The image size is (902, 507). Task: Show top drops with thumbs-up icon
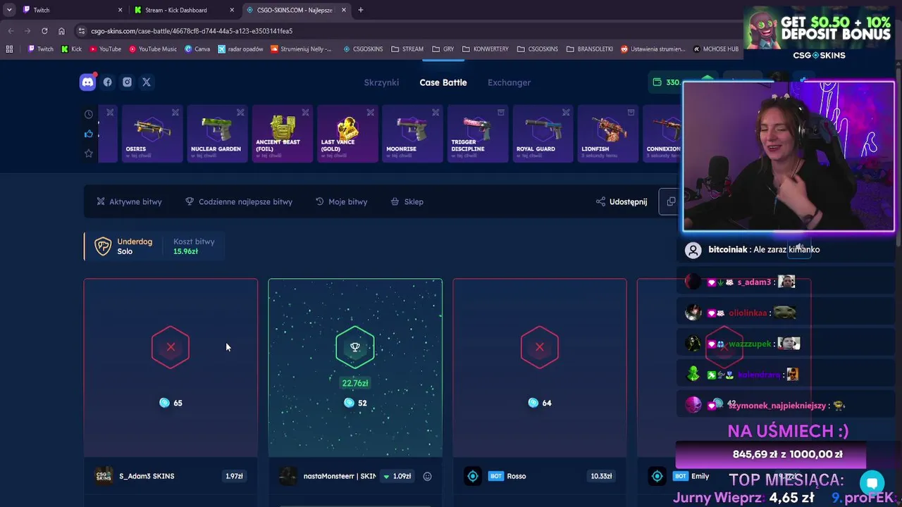point(89,134)
